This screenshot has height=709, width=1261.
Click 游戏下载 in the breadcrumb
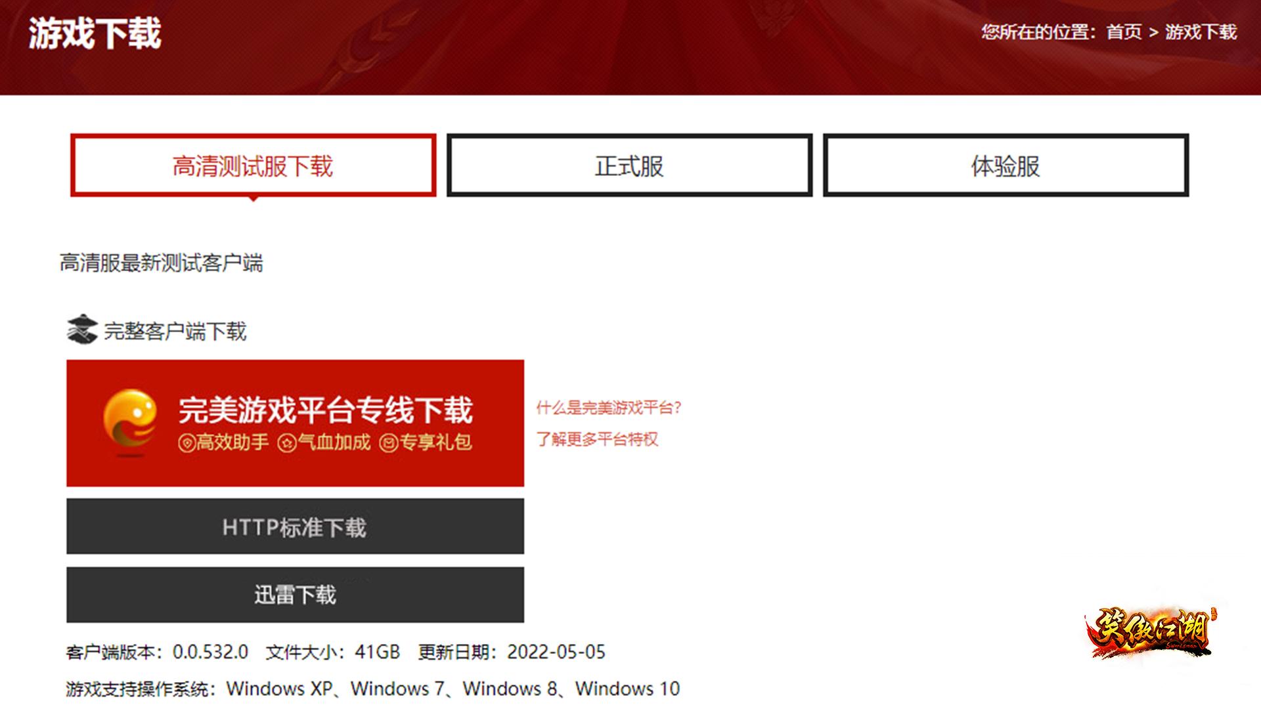click(x=1201, y=32)
